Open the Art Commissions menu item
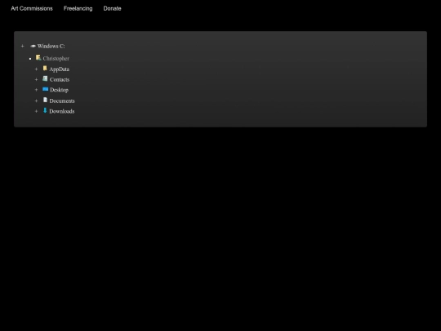 click(x=32, y=8)
